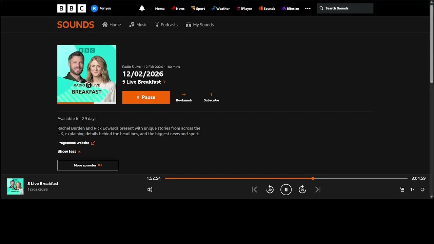Image resolution: width=434 pixels, height=244 pixels.
Task: Go to BBC Home in the top navigation
Action: (160, 8)
